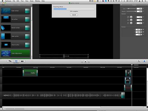The width and height of the screenshot is (148, 111).
Task: Select the Color Adjustment effect
Action: pyautogui.click(x=15, y=53)
